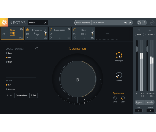Viewport: 156px width, 132px height.
Task: Select the Pitch module tab
Action: click(x=12, y=33)
